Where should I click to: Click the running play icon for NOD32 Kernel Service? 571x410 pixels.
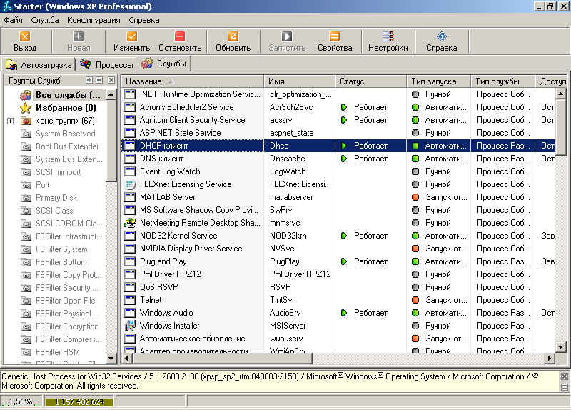344,236
